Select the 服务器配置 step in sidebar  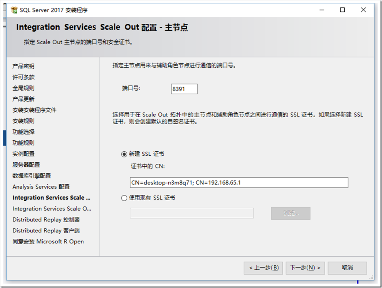pos(26,165)
